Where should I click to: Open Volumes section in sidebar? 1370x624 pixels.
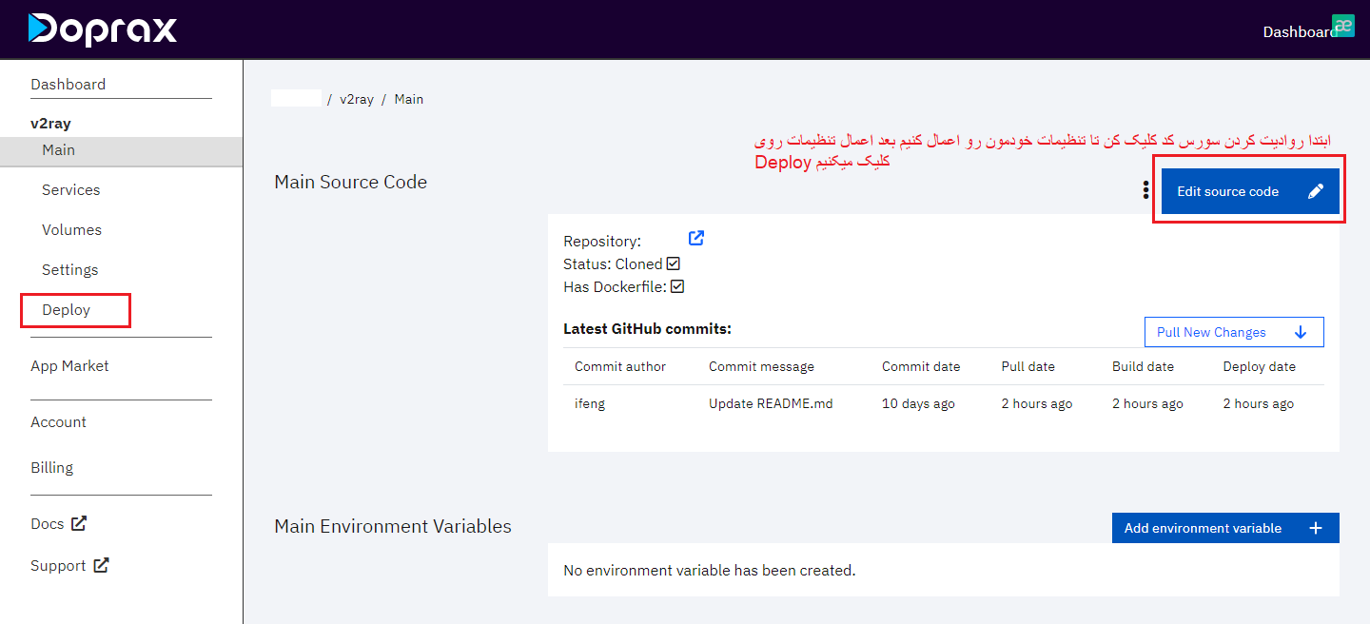tap(71, 230)
